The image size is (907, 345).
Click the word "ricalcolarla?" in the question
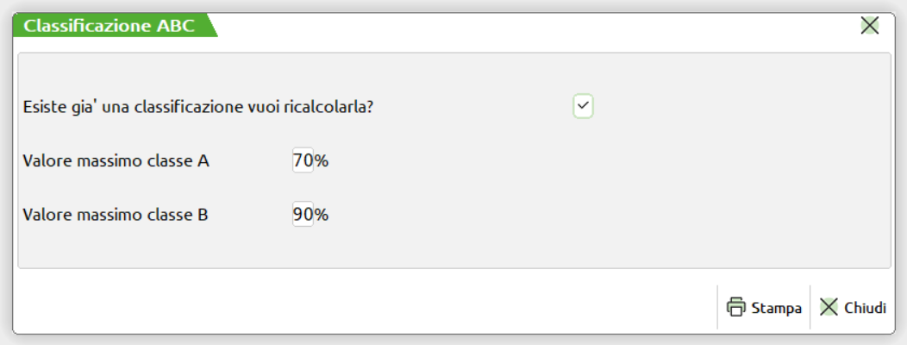tap(343, 107)
